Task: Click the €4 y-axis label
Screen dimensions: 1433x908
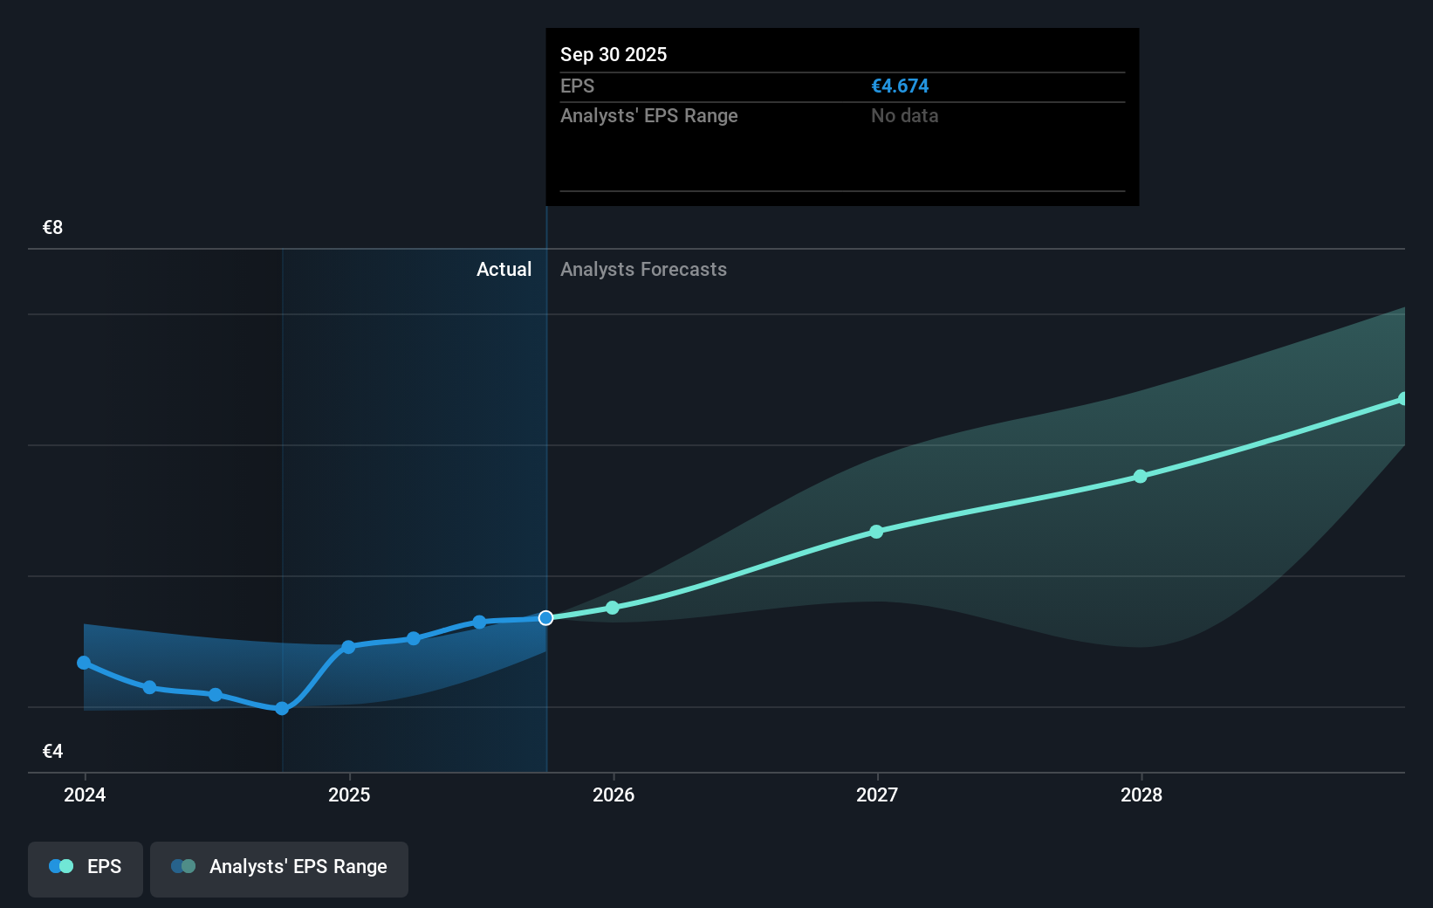Action: coord(52,751)
